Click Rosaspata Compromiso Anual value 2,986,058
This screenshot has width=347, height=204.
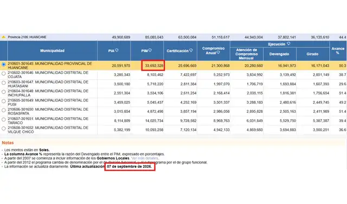click(222, 111)
